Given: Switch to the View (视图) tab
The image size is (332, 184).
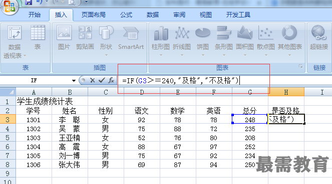Looking at the screenshot, I should pyautogui.click(x=206, y=15).
